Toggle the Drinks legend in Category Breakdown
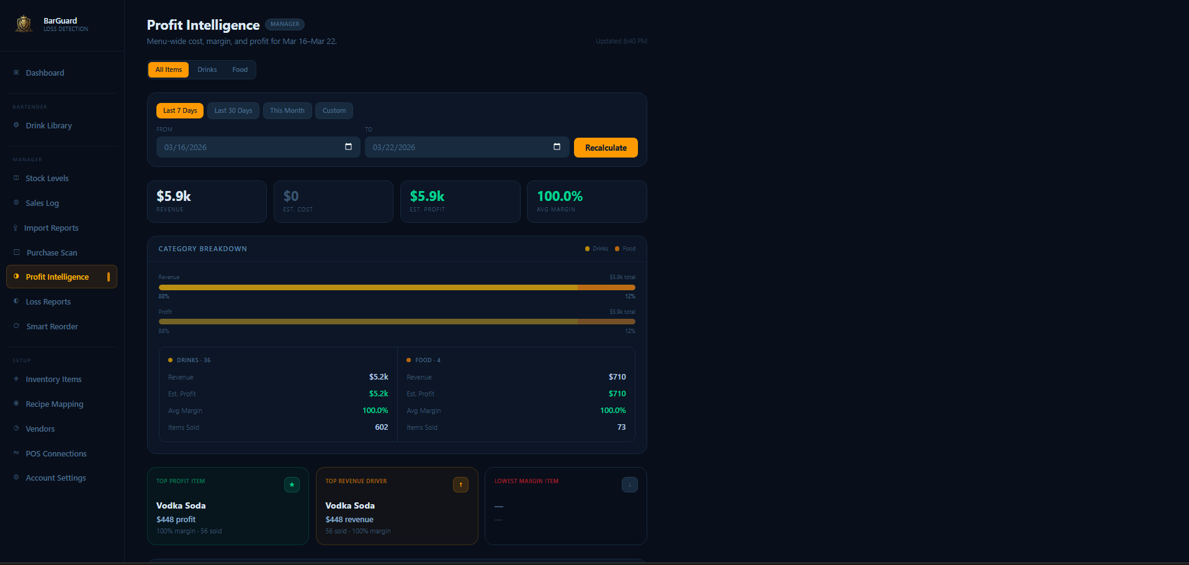 pyautogui.click(x=596, y=248)
